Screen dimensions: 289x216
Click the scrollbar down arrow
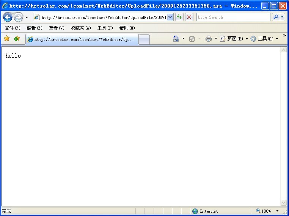pos(283,203)
